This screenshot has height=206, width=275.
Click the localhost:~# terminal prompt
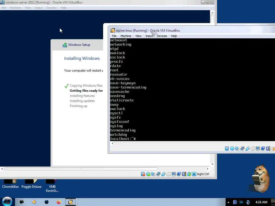123,139
